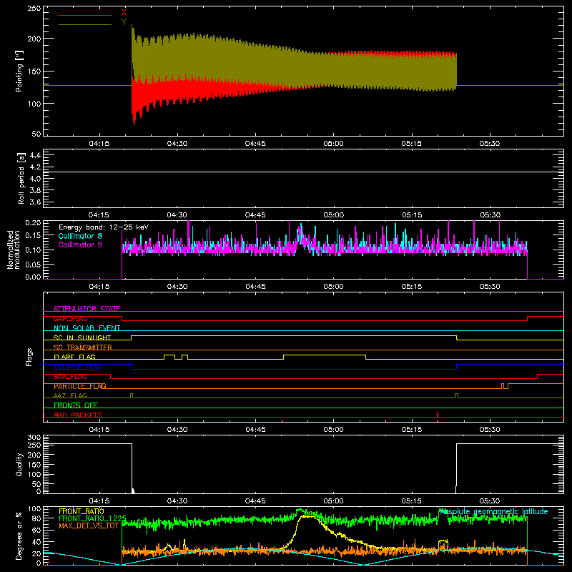Screen dimensions: 572x572
Task: Click the FRONT_RATIO_1225 legend entry
Action: [x=92, y=518]
